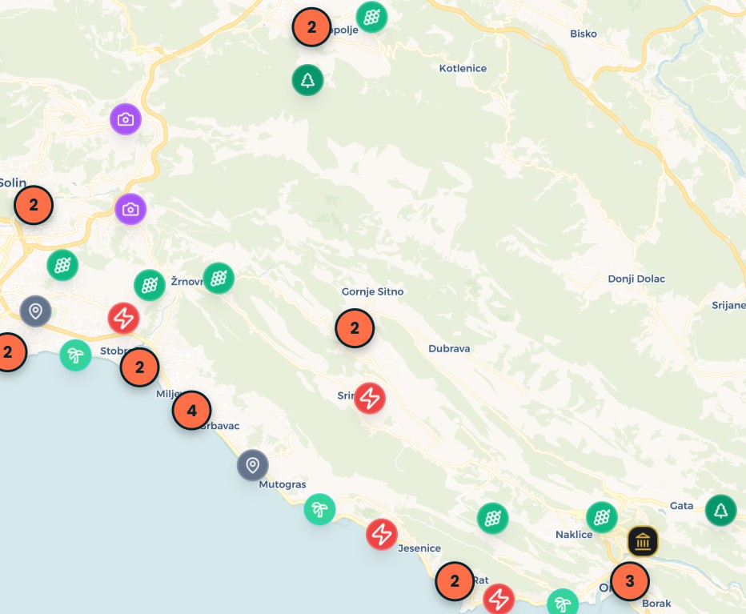Screen dimensions: 746x614
Task: Click the gray pin marker below Solin
Action: tap(35, 311)
